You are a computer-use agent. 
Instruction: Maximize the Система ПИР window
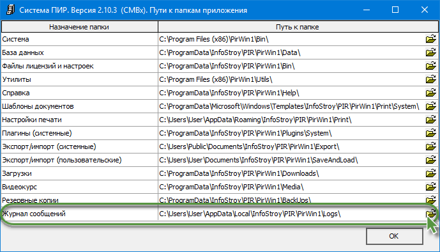pyautogui.click(x=395, y=10)
